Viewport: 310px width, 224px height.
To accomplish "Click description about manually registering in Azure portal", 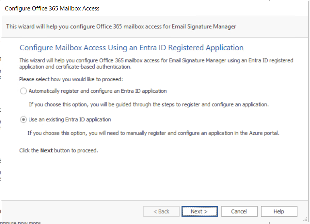I will [x=153, y=133].
